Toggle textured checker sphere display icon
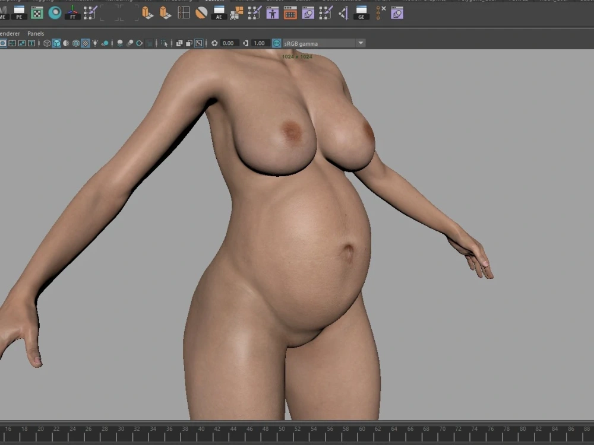Screen dimensions: 594x445 (x=86, y=43)
